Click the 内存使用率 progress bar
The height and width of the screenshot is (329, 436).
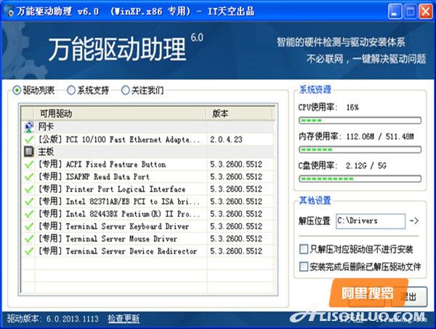point(360,150)
